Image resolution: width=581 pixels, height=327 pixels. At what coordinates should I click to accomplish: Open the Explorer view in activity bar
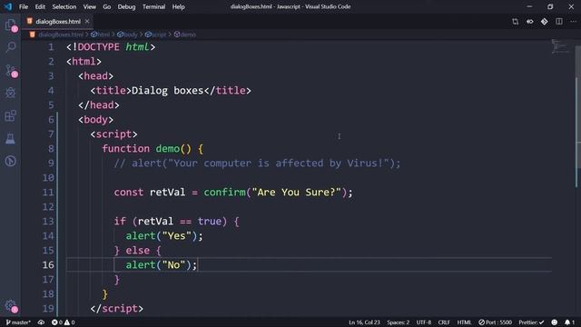tap(10, 25)
